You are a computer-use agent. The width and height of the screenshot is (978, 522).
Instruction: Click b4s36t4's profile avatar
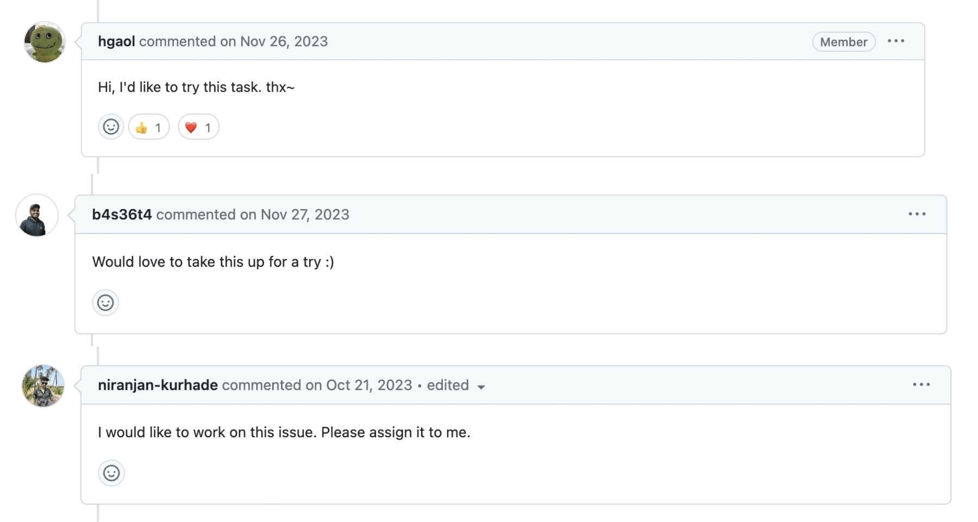[36, 215]
